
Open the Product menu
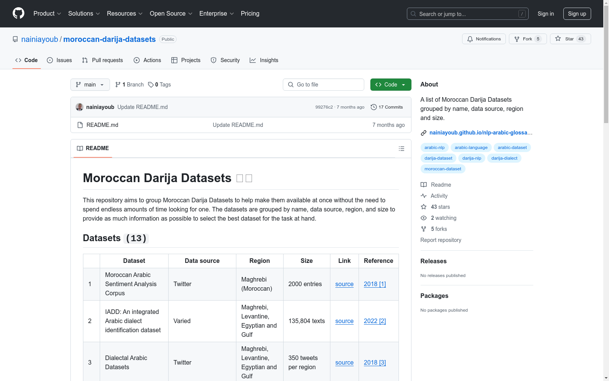(x=47, y=14)
